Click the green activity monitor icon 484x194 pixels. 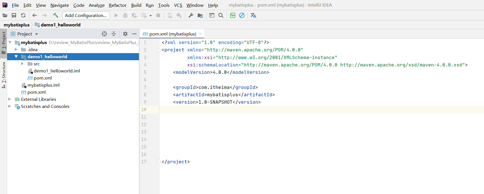coord(233,15)
